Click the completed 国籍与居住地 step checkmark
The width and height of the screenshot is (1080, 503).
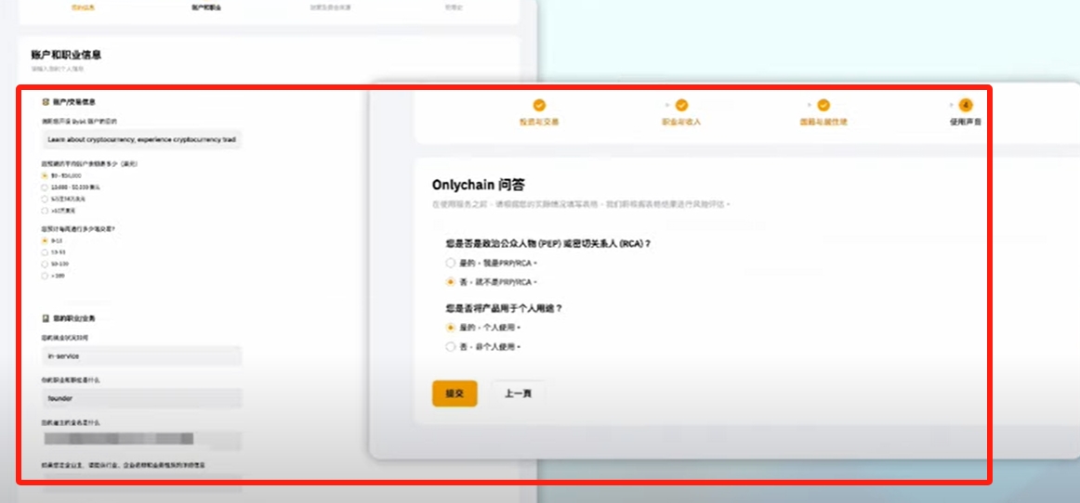point(823,105)
